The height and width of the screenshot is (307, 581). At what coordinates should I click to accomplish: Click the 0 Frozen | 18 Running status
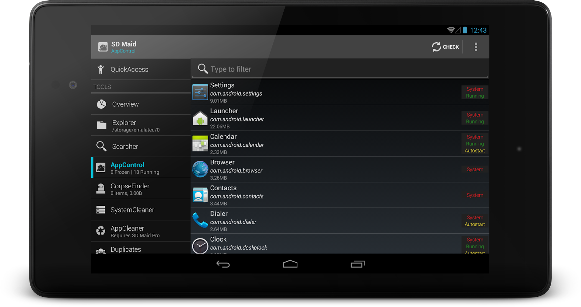pos(135,172)
